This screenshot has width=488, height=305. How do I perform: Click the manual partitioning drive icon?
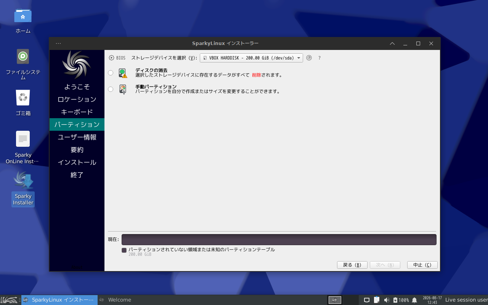(122, 89)
